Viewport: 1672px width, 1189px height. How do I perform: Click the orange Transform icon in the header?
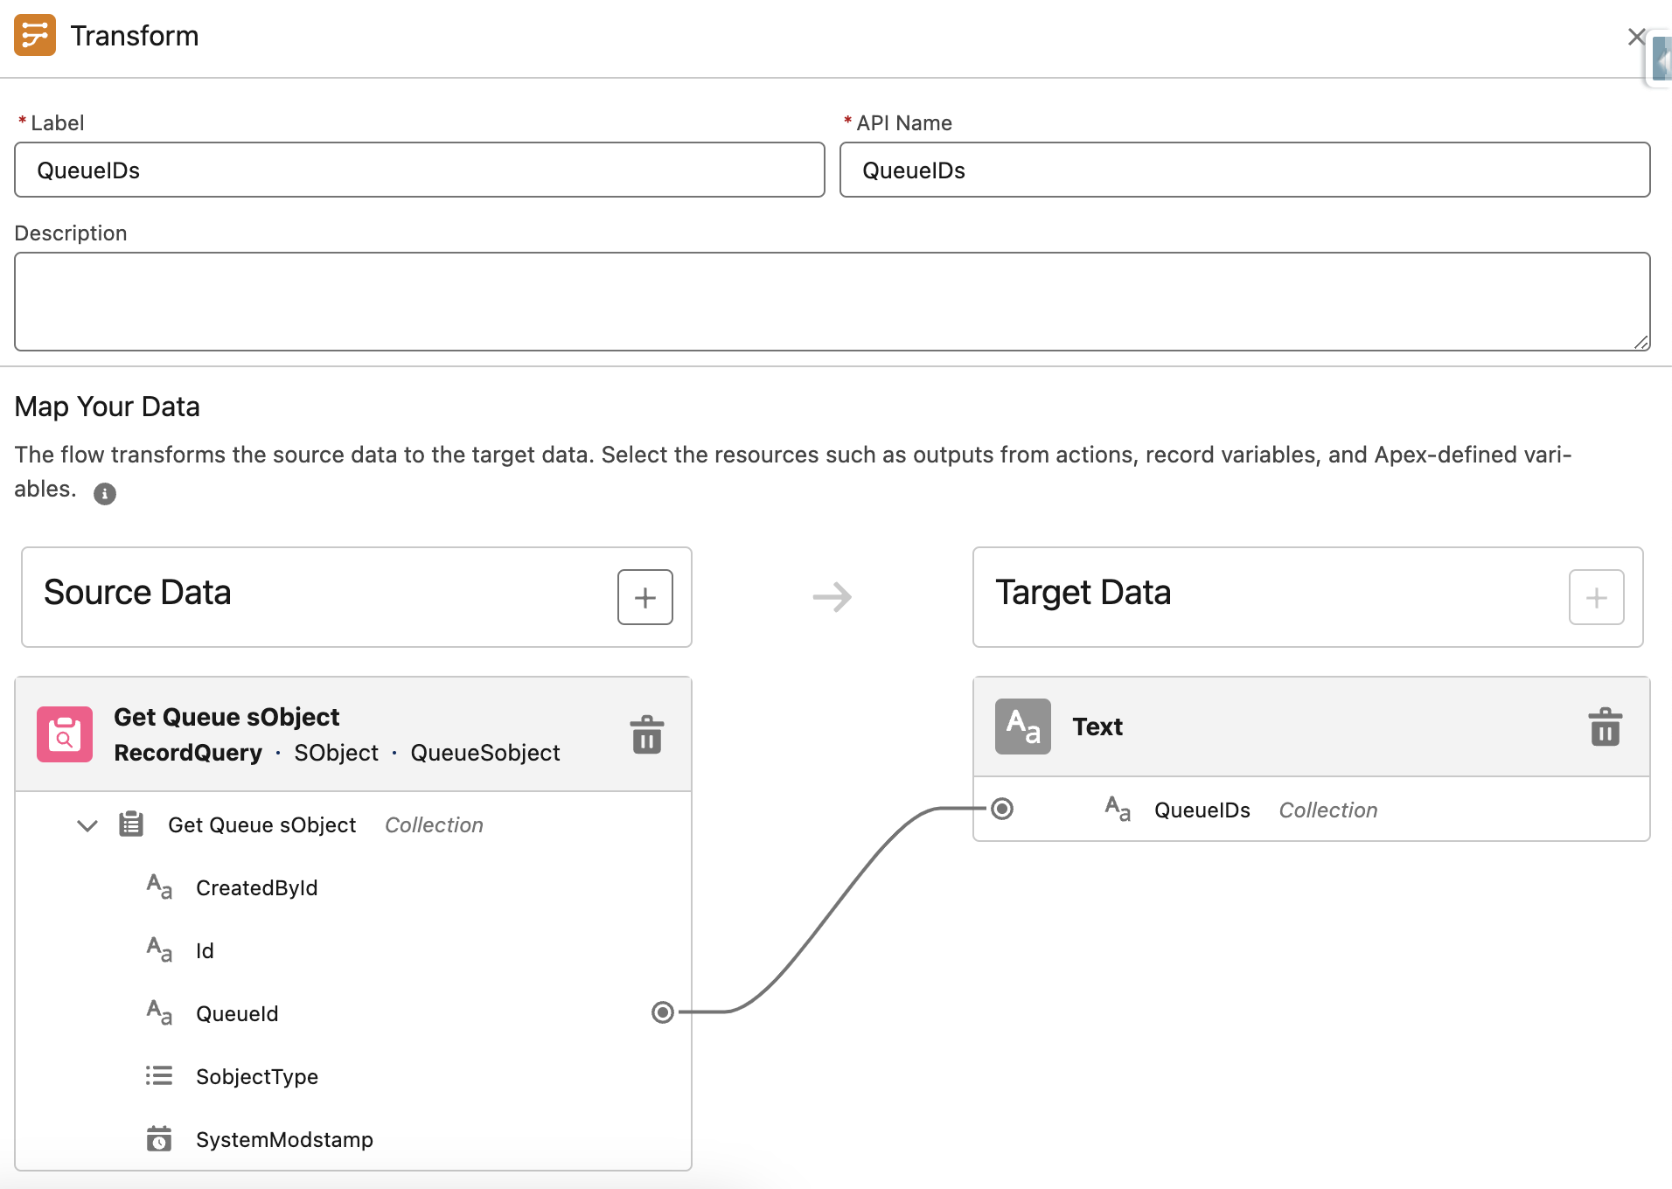coord(35,35)
